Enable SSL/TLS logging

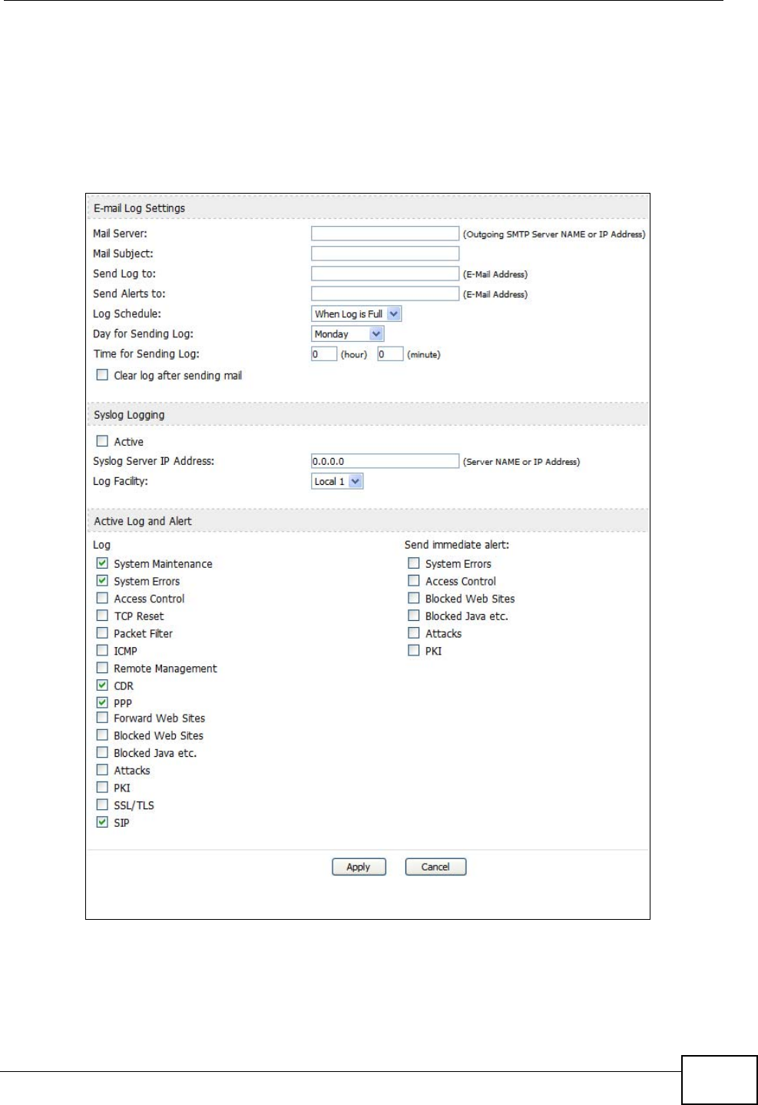pos(102,805)
